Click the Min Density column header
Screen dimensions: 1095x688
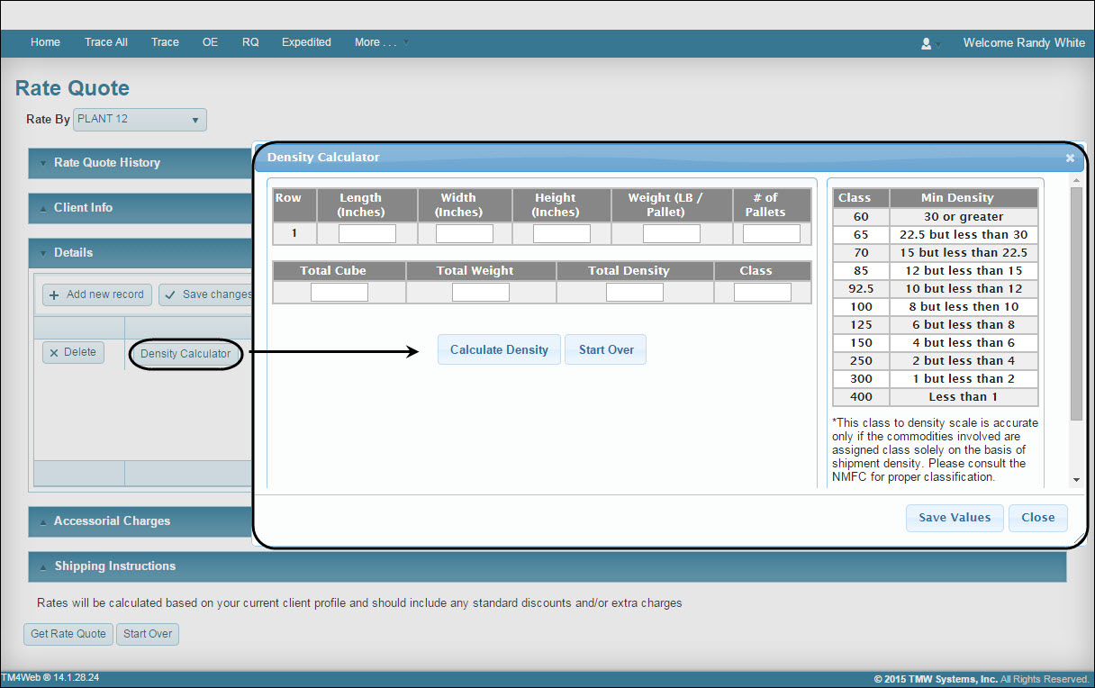[964, 198]
